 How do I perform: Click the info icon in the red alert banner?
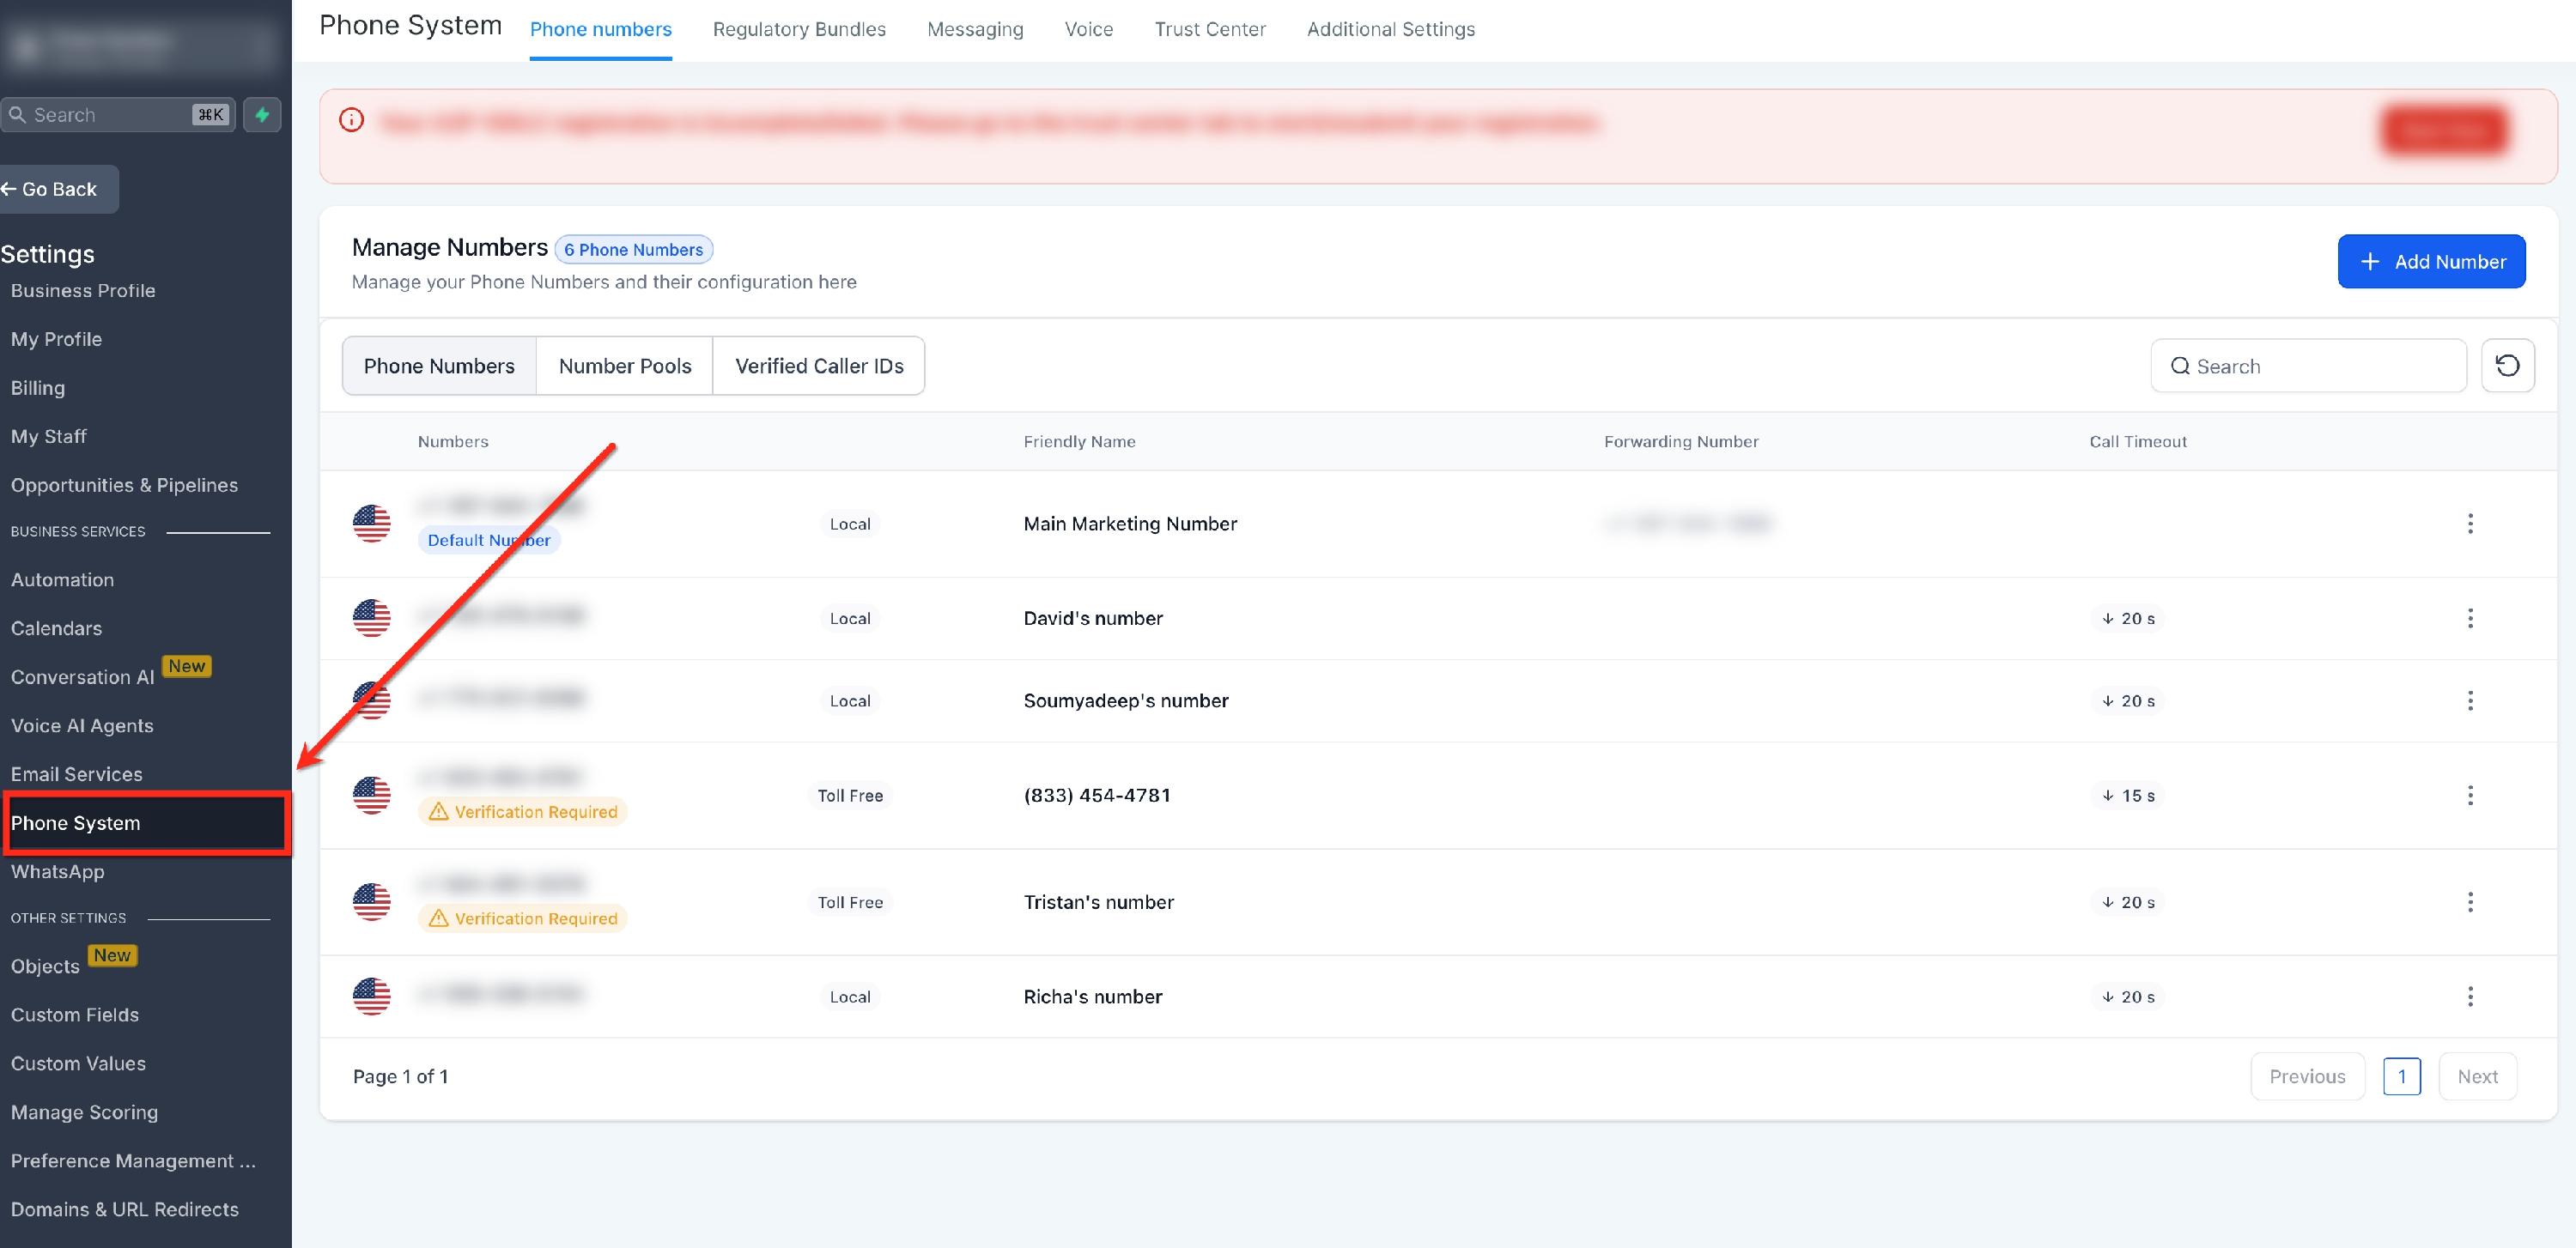(351, 120)
